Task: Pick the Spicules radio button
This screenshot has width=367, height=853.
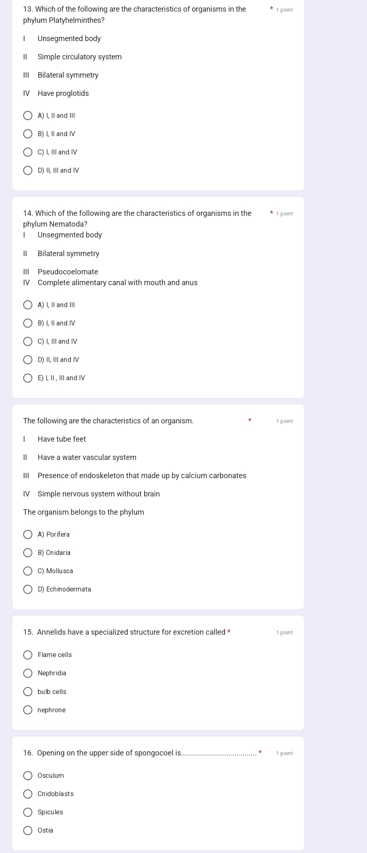Action: tap(28, 812)
